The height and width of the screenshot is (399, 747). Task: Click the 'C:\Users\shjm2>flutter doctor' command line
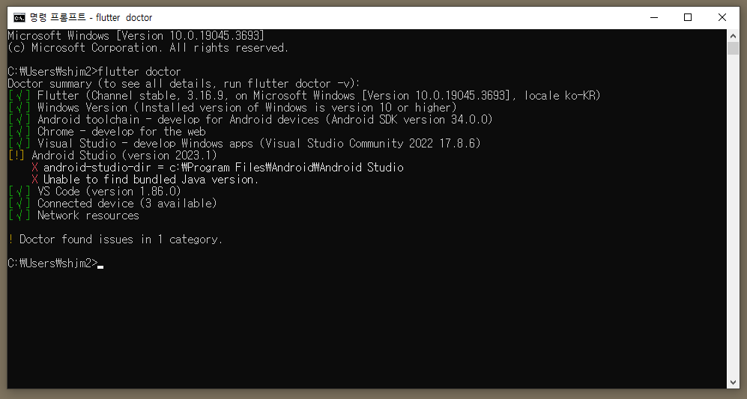point(94,71)
